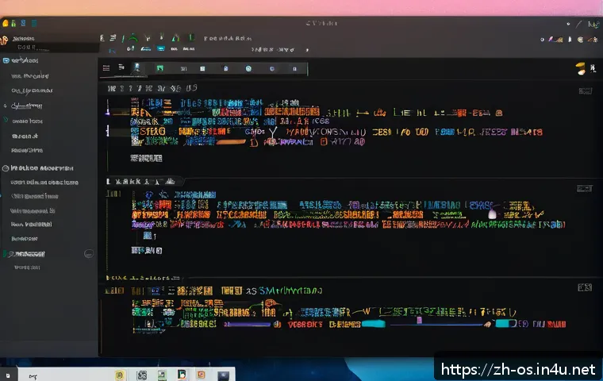Click the orange avatar icon at top of sidebar
The image size is (603, 381).
4,40
